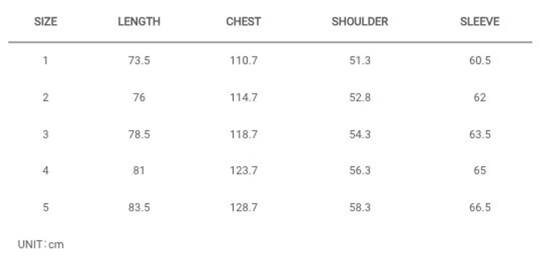Click size 5 row label
Viewport: 541px width, 263px height.
[46, 208]
